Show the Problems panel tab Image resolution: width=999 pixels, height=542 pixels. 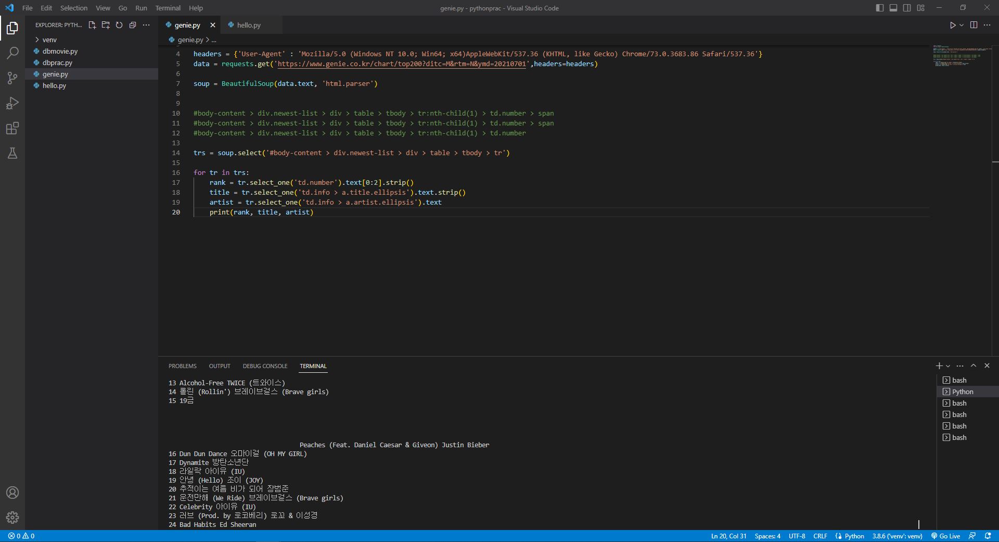183,366
